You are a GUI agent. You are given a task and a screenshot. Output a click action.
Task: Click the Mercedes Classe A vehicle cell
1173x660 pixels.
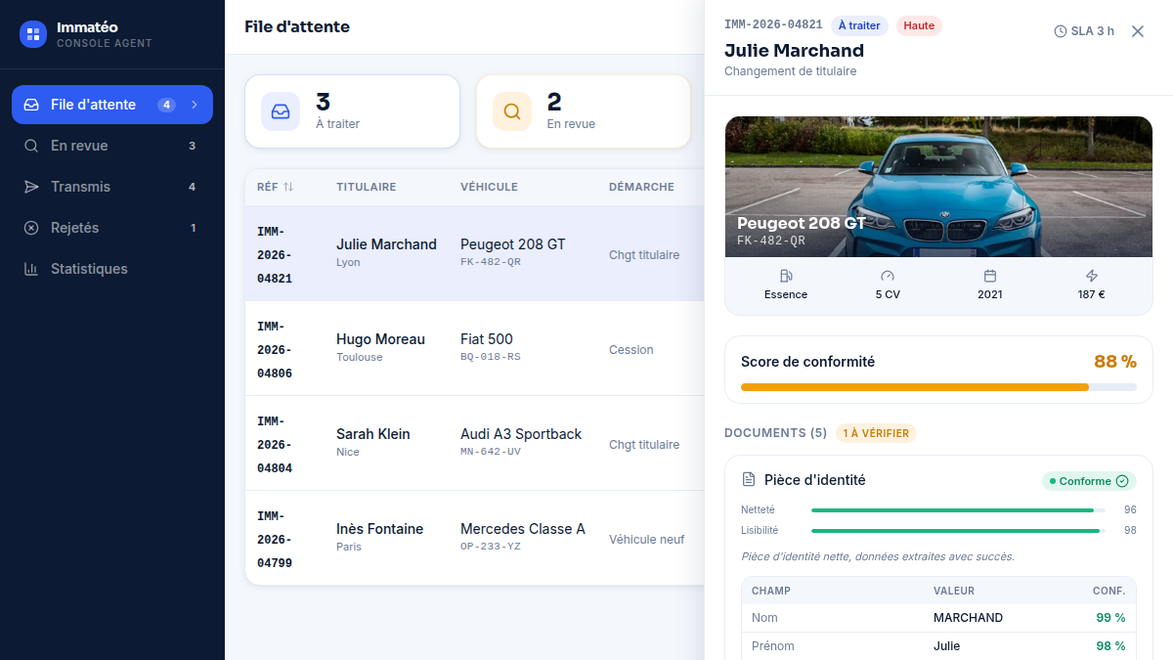pyautogui.click(x=523, y=537)
